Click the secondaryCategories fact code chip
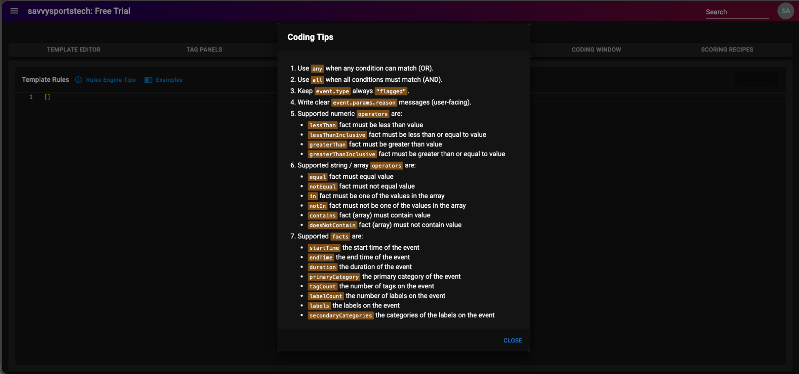 tap(340, 315)
